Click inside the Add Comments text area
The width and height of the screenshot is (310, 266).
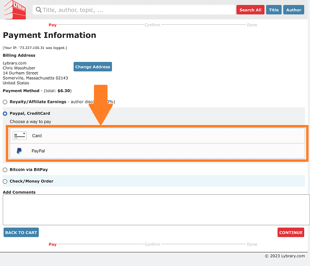point(156,210)
